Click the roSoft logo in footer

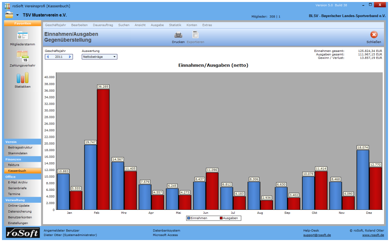pos(22,232)
